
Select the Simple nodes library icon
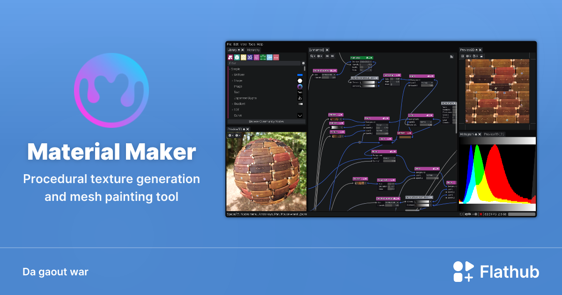click(230, 57)
